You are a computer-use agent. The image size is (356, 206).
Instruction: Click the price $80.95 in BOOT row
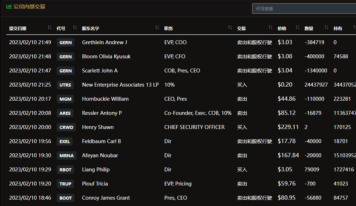287,198
